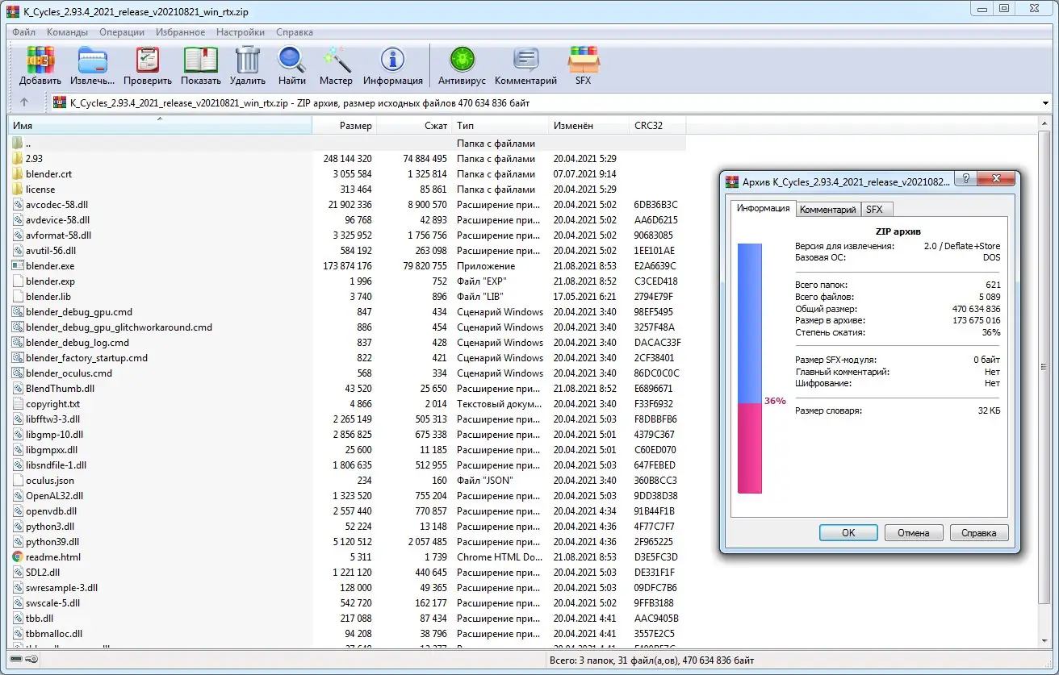Screen dimensions: 1059x675
Task: Select the file name python39.dll
Action: coord(52,542)
